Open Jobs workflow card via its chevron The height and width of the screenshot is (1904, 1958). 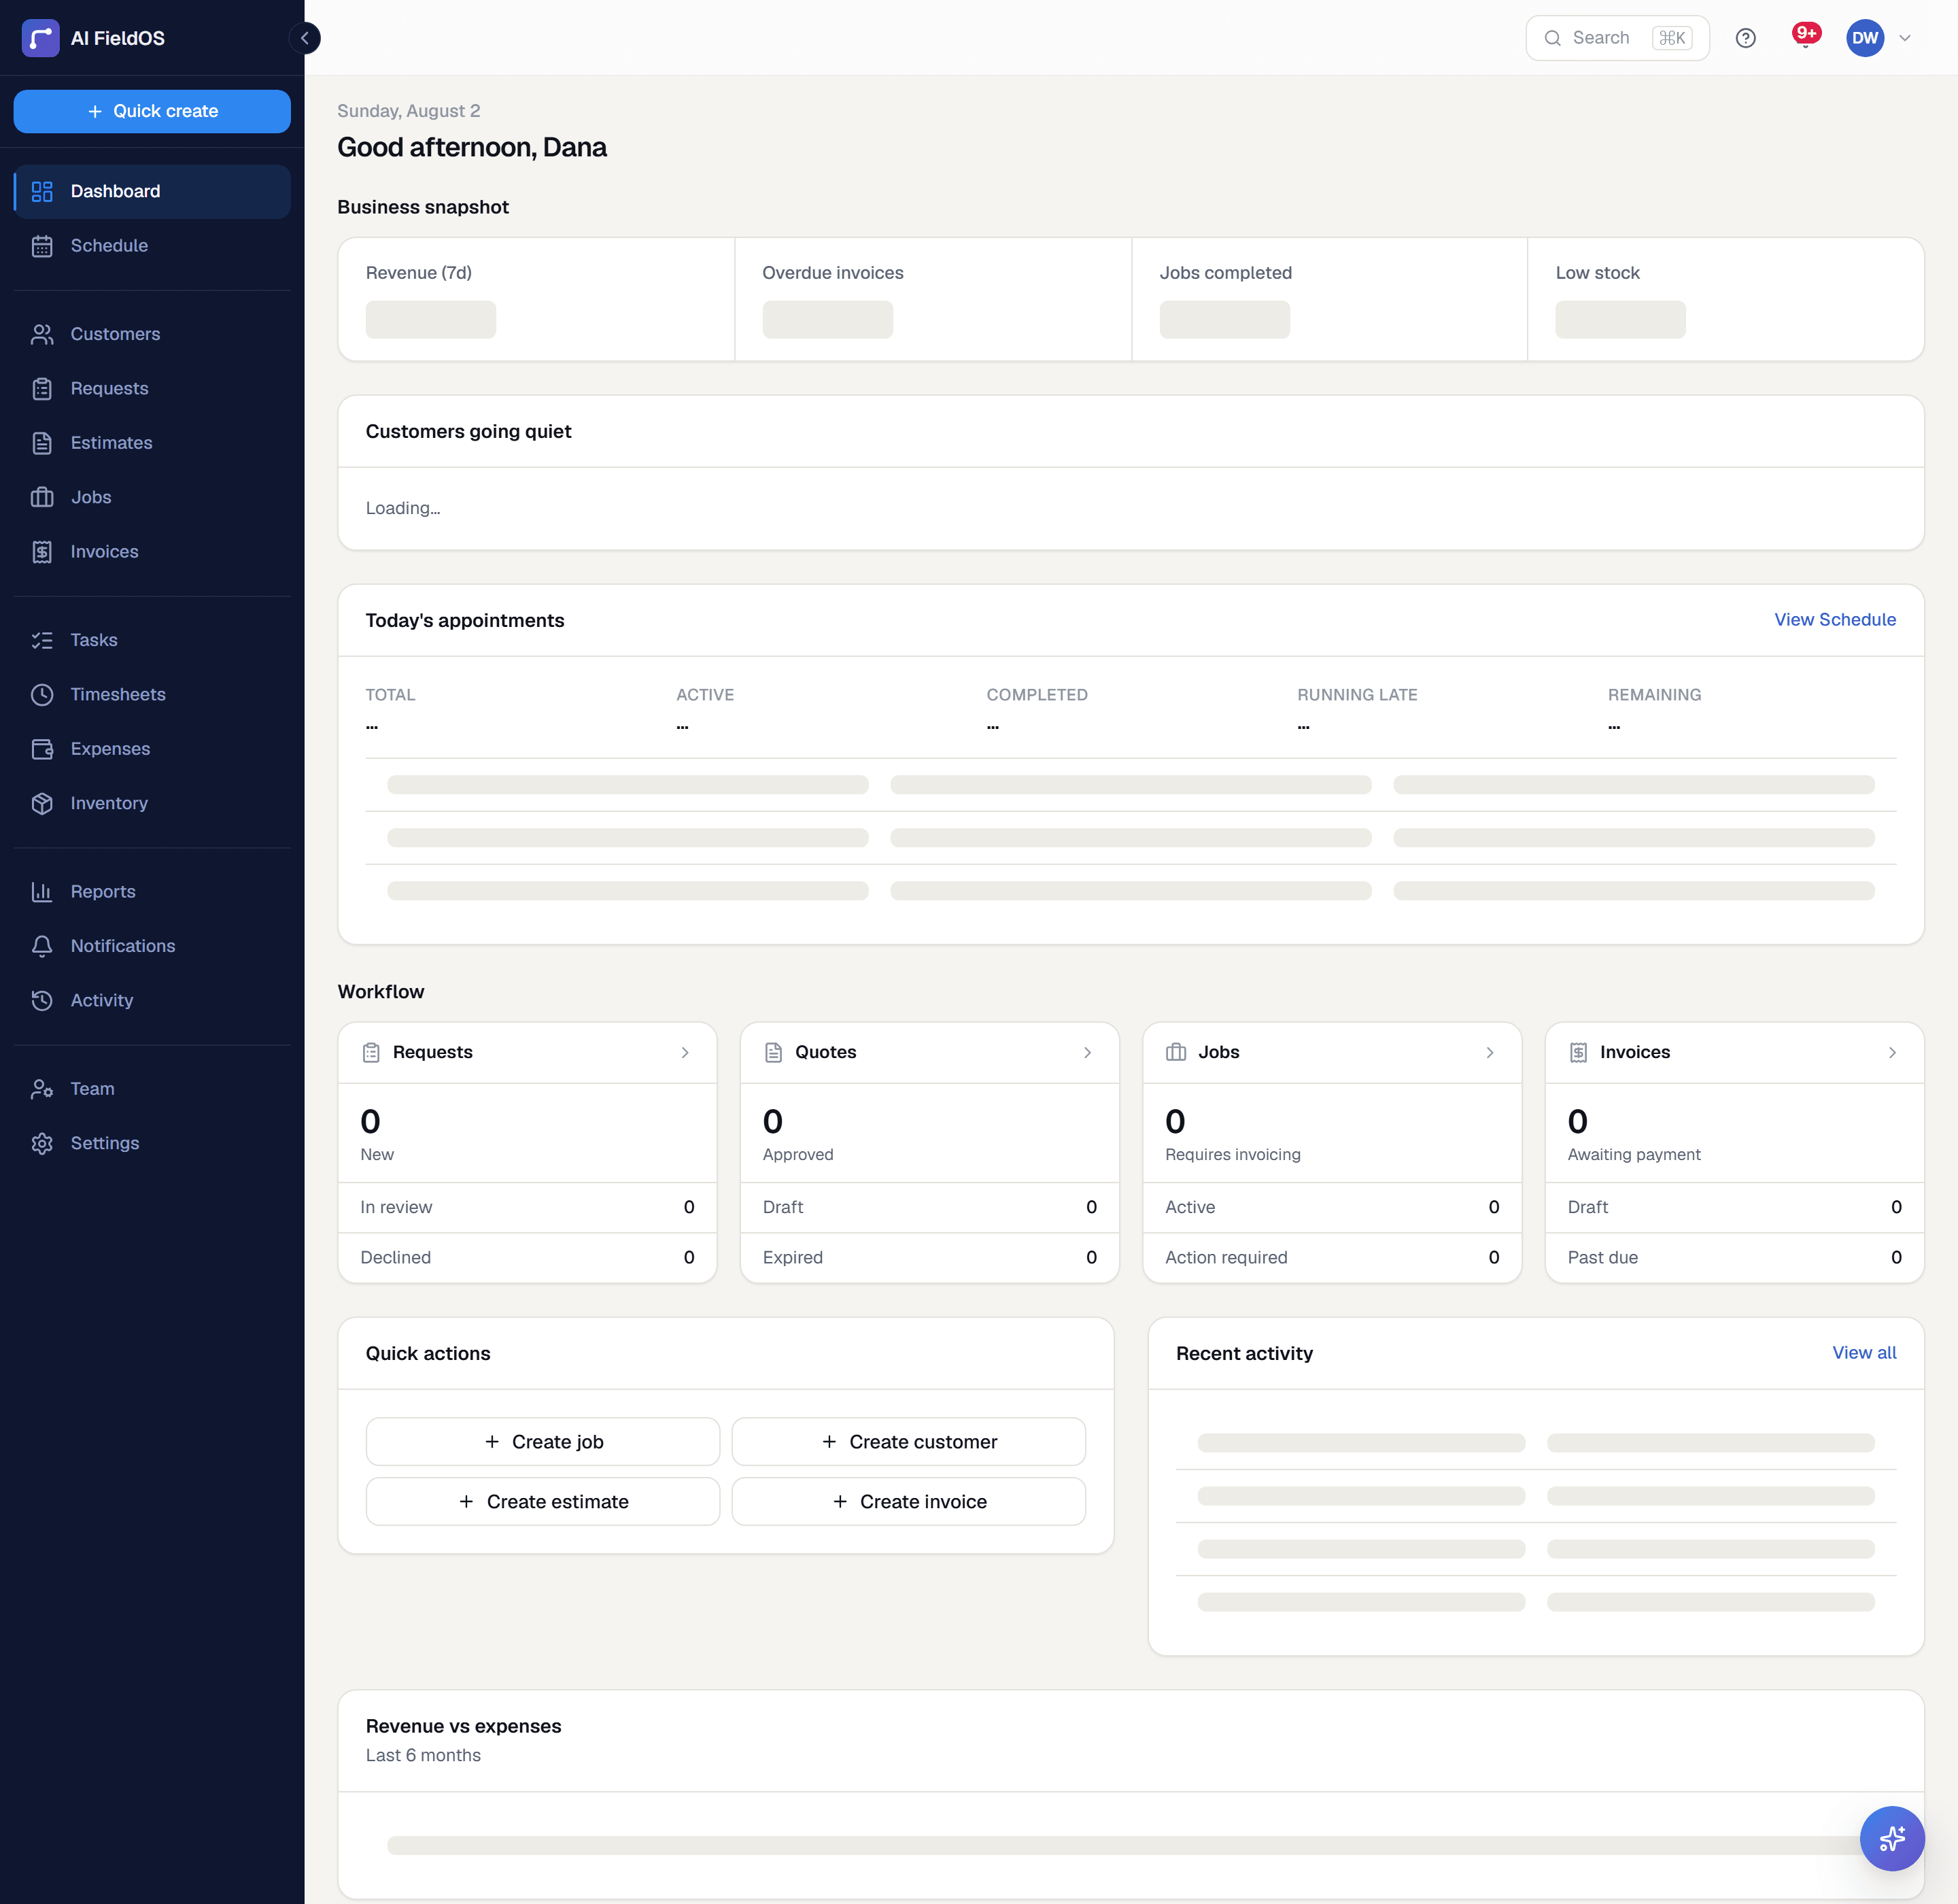(1490, 1052)
